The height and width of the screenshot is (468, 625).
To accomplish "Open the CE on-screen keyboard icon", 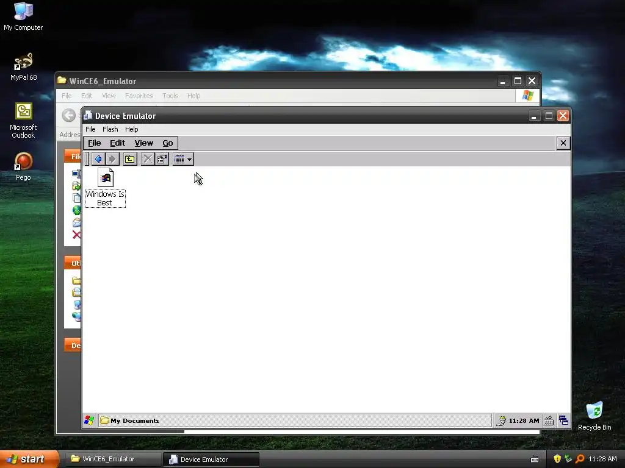I will pyautogui.click(x=549, y=420).
